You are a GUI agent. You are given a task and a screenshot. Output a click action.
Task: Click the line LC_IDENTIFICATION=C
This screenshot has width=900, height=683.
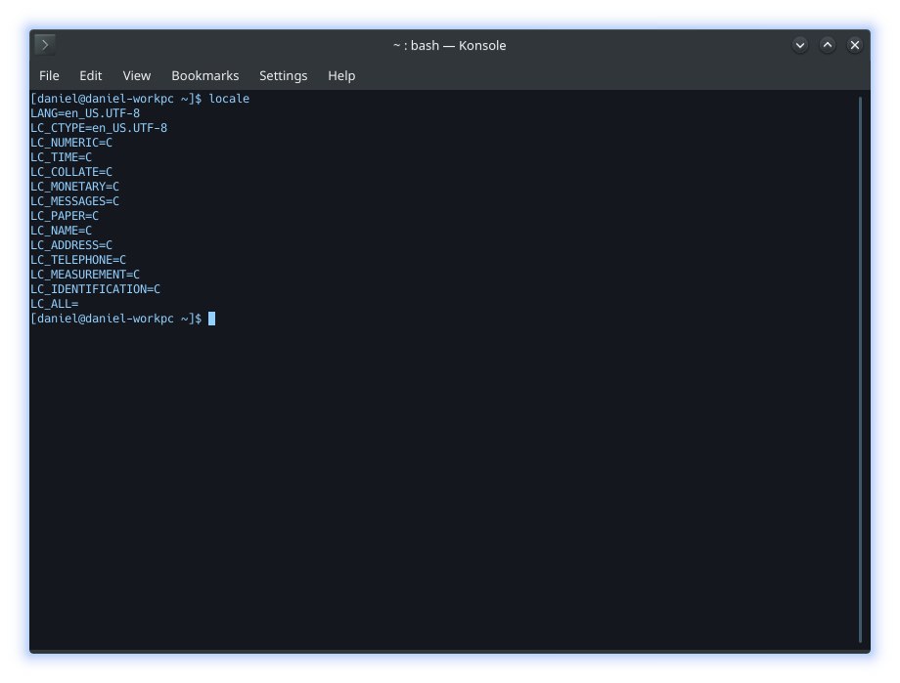pyautogui.click(x=95, y=289)
